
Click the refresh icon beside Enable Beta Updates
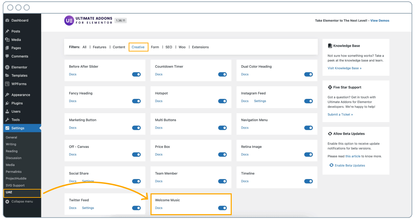pos(331,165)
